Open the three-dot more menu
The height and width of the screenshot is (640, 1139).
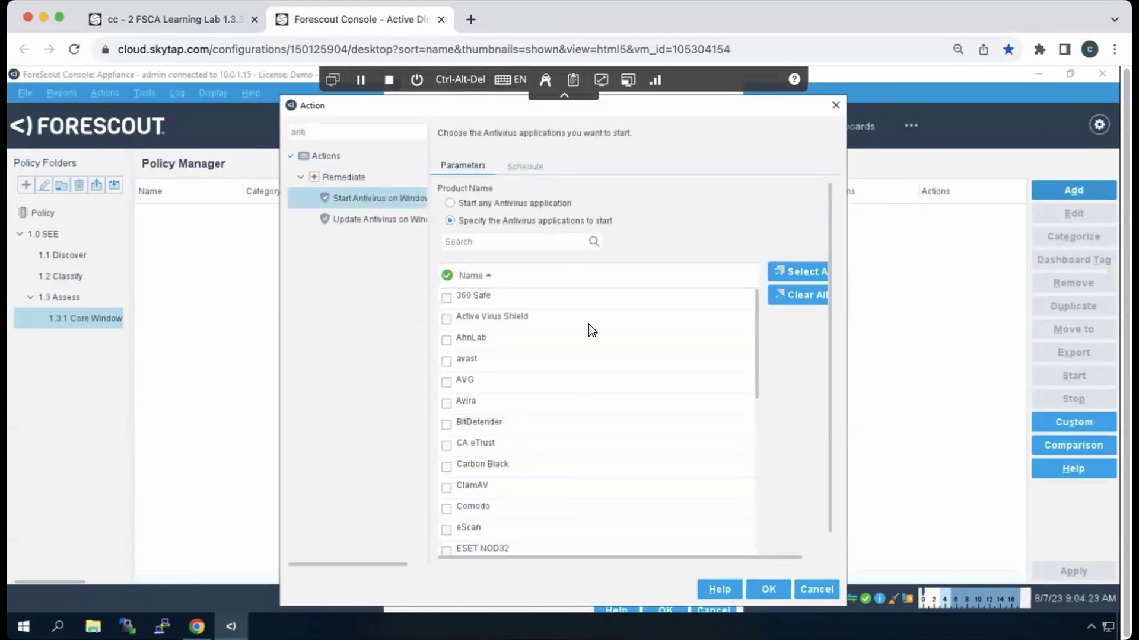pyautogui.click(x=911, y=126)
